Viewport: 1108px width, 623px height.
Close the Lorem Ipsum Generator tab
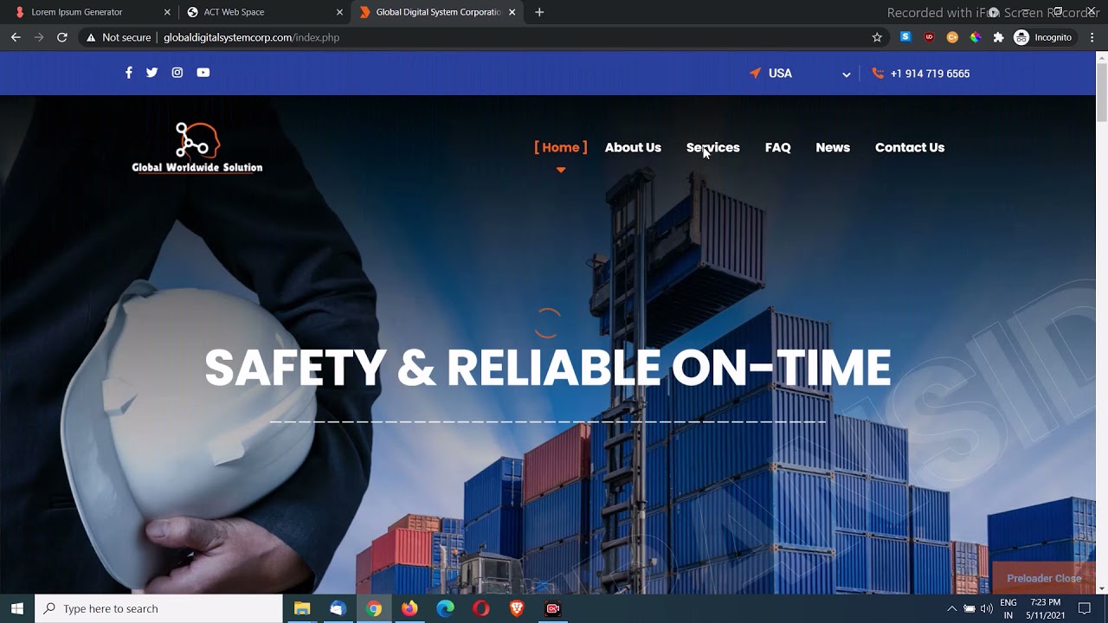pos(167,12)
